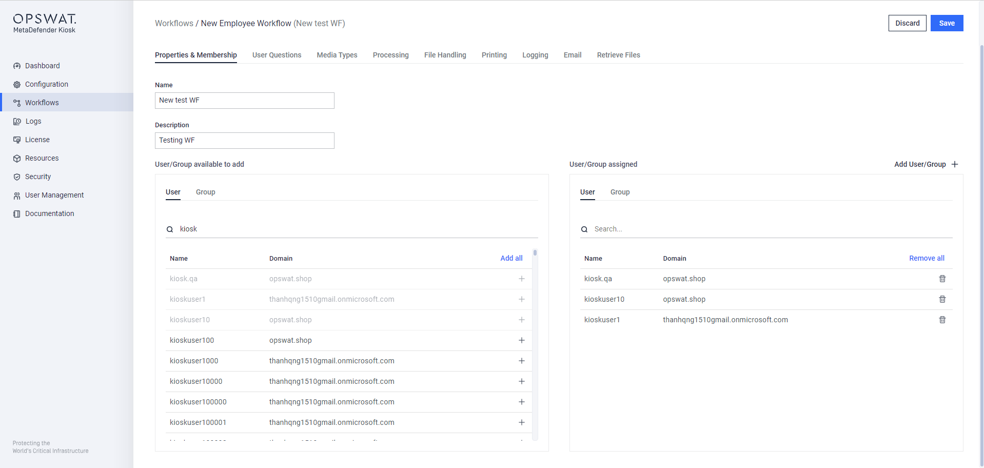Remove assigned kioskuser1 with trash icon
Viewport: 984px width, 468px height.
pyautogui.click(x=942, y=320)
